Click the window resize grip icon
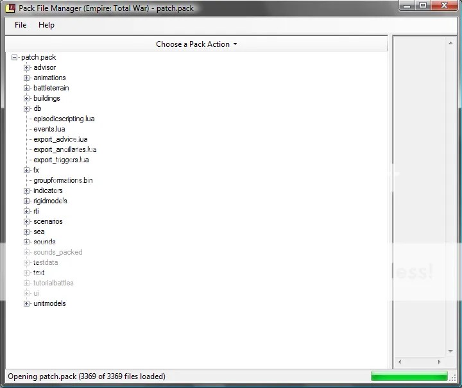Viewport: 462px width, 388px height. [452, 378]
